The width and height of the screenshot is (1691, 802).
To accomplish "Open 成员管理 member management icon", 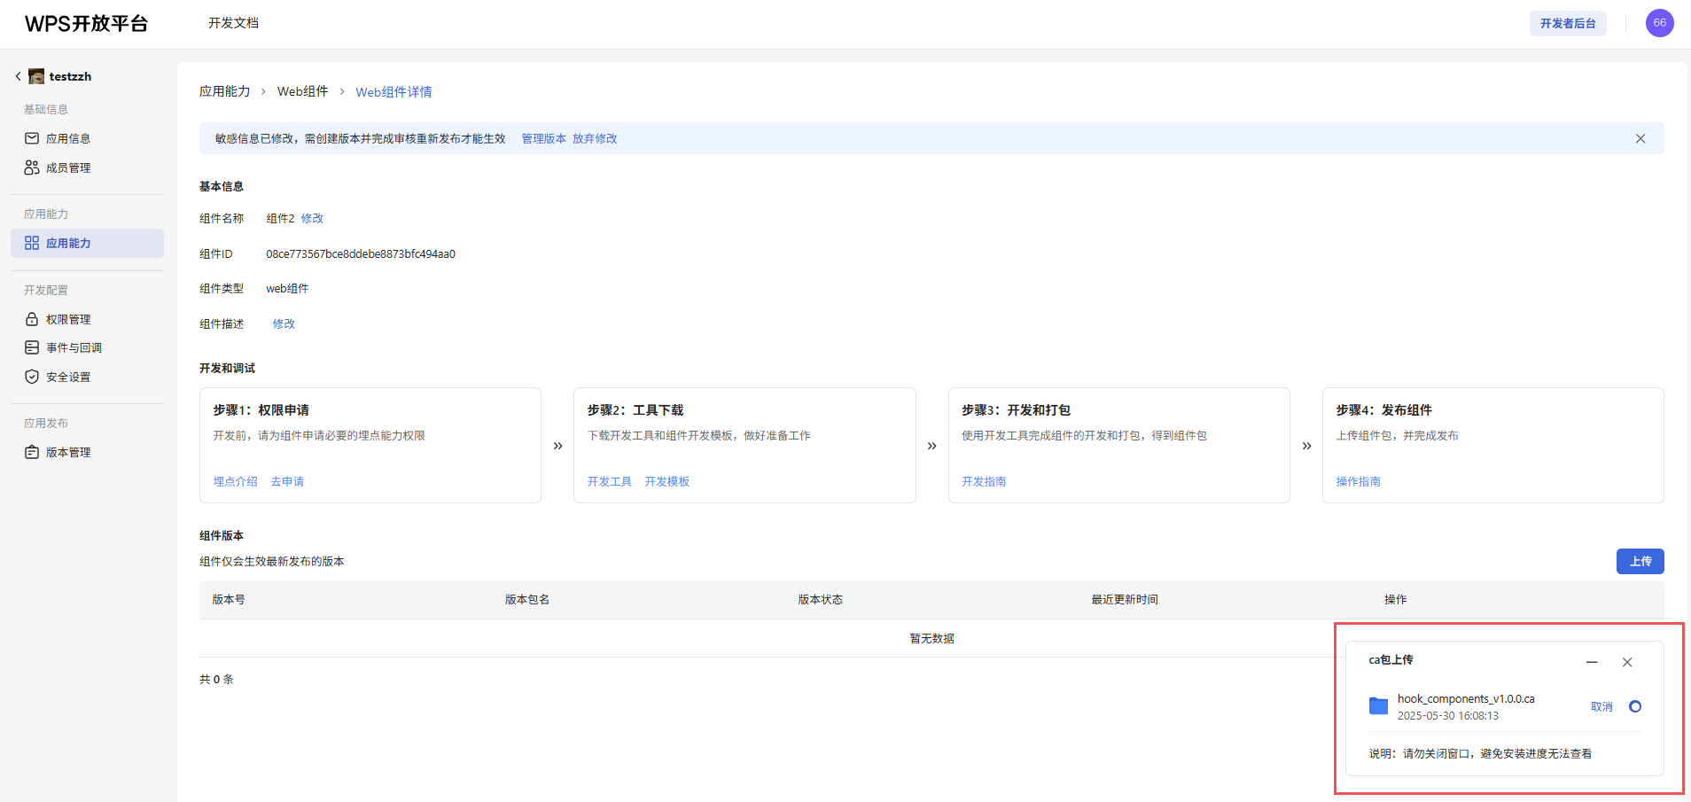I will pos(32,167).
